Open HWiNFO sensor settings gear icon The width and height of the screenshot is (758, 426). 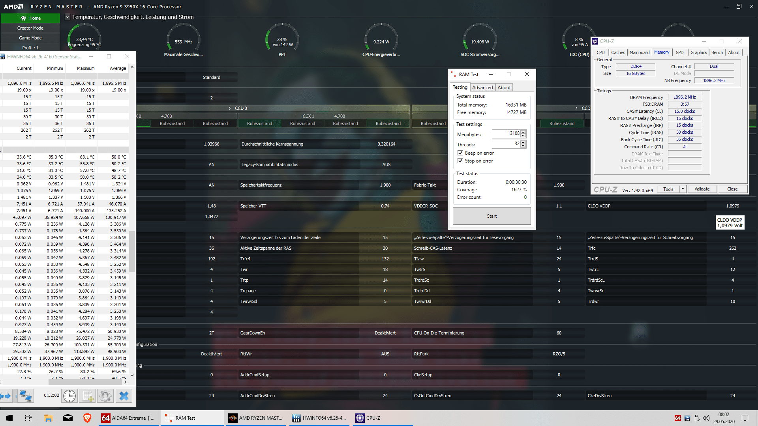click(105, 396)
